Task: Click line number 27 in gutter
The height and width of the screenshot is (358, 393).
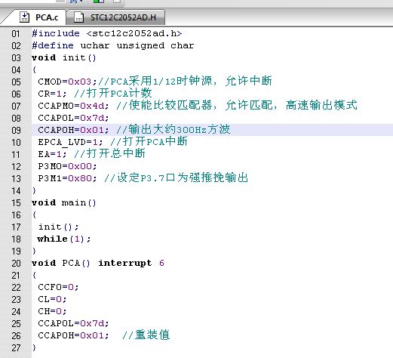Action: 16,347
